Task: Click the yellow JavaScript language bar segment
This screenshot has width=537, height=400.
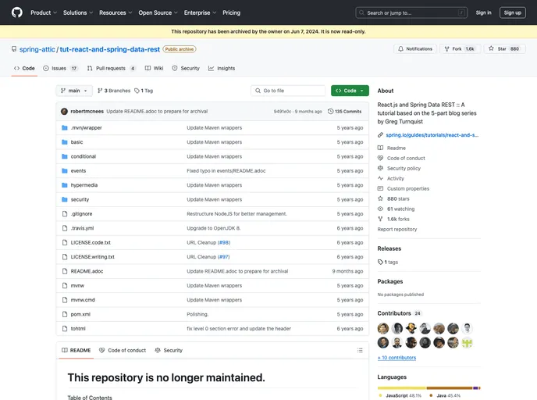Action: pyautogui.click(x=402, y=388)
